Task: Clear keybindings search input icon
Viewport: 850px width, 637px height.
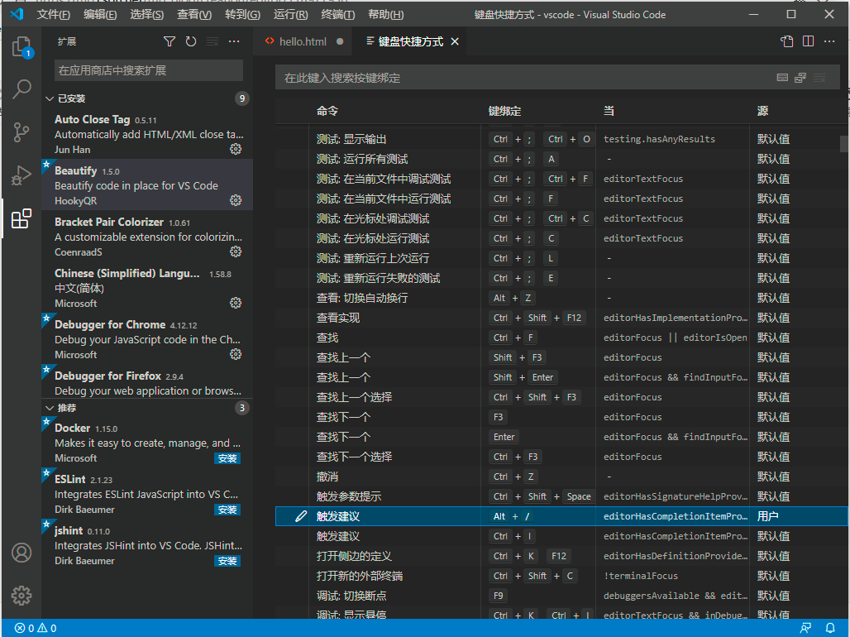Action: [819, 78]
